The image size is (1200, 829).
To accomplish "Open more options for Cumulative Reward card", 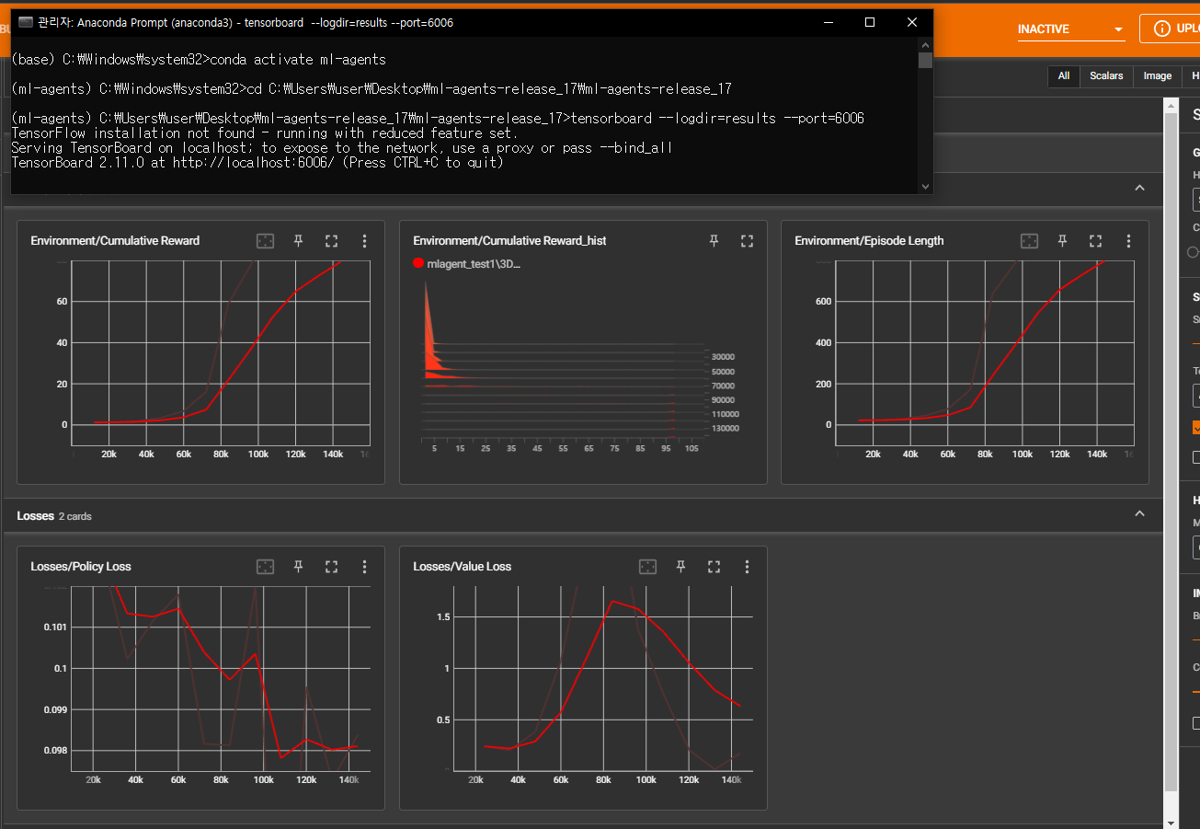I will coord(364,241).
